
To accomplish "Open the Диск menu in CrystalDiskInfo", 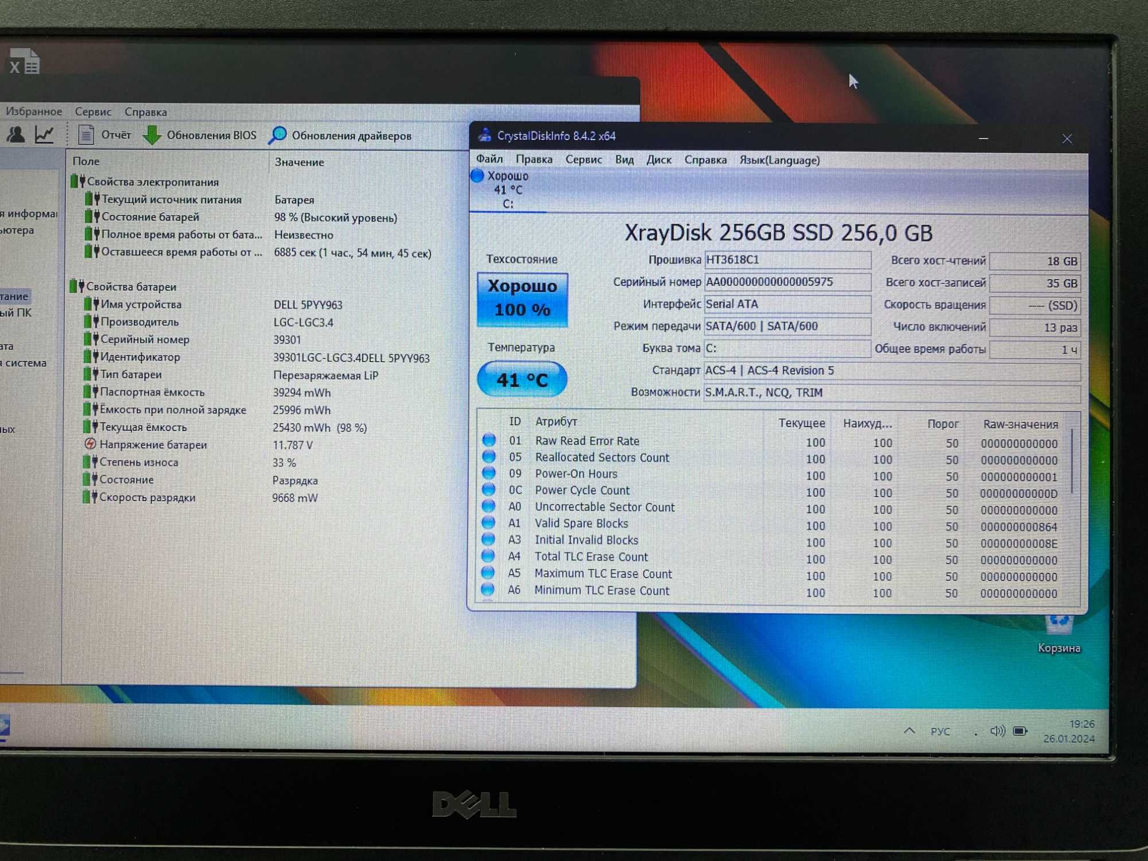I will click(x=659, y=160).
